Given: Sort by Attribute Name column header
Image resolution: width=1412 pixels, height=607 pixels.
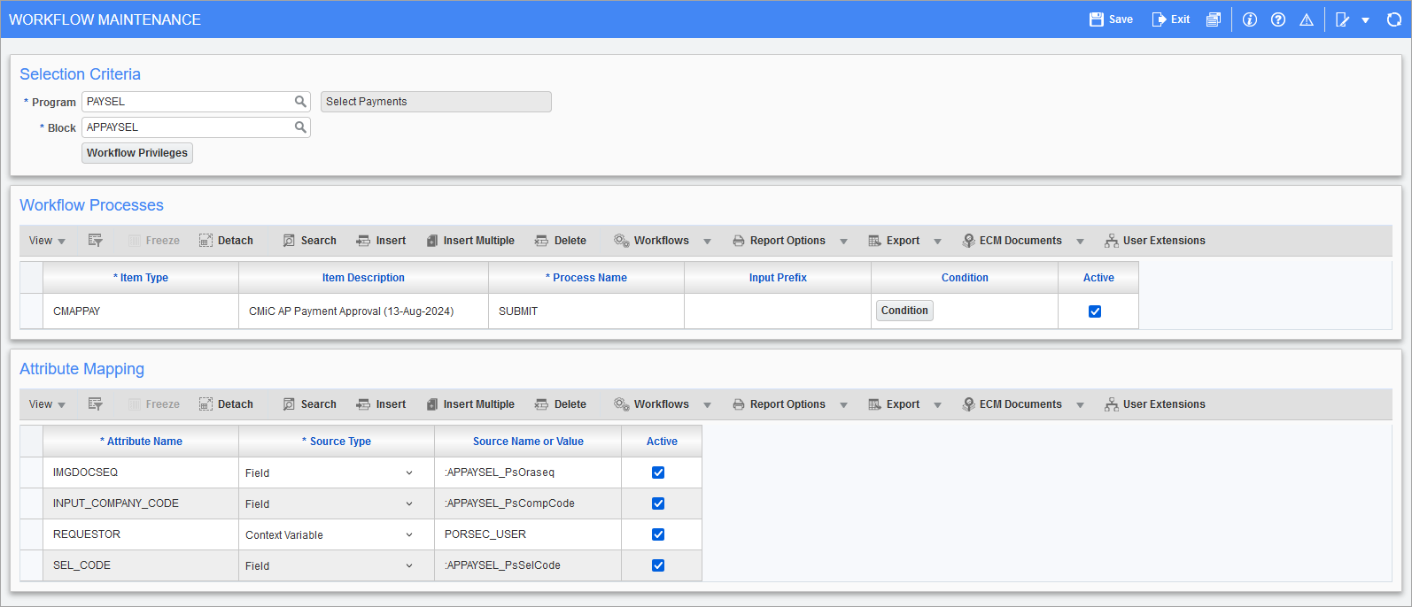Looking at the screenshot, I should click(141, 442).
